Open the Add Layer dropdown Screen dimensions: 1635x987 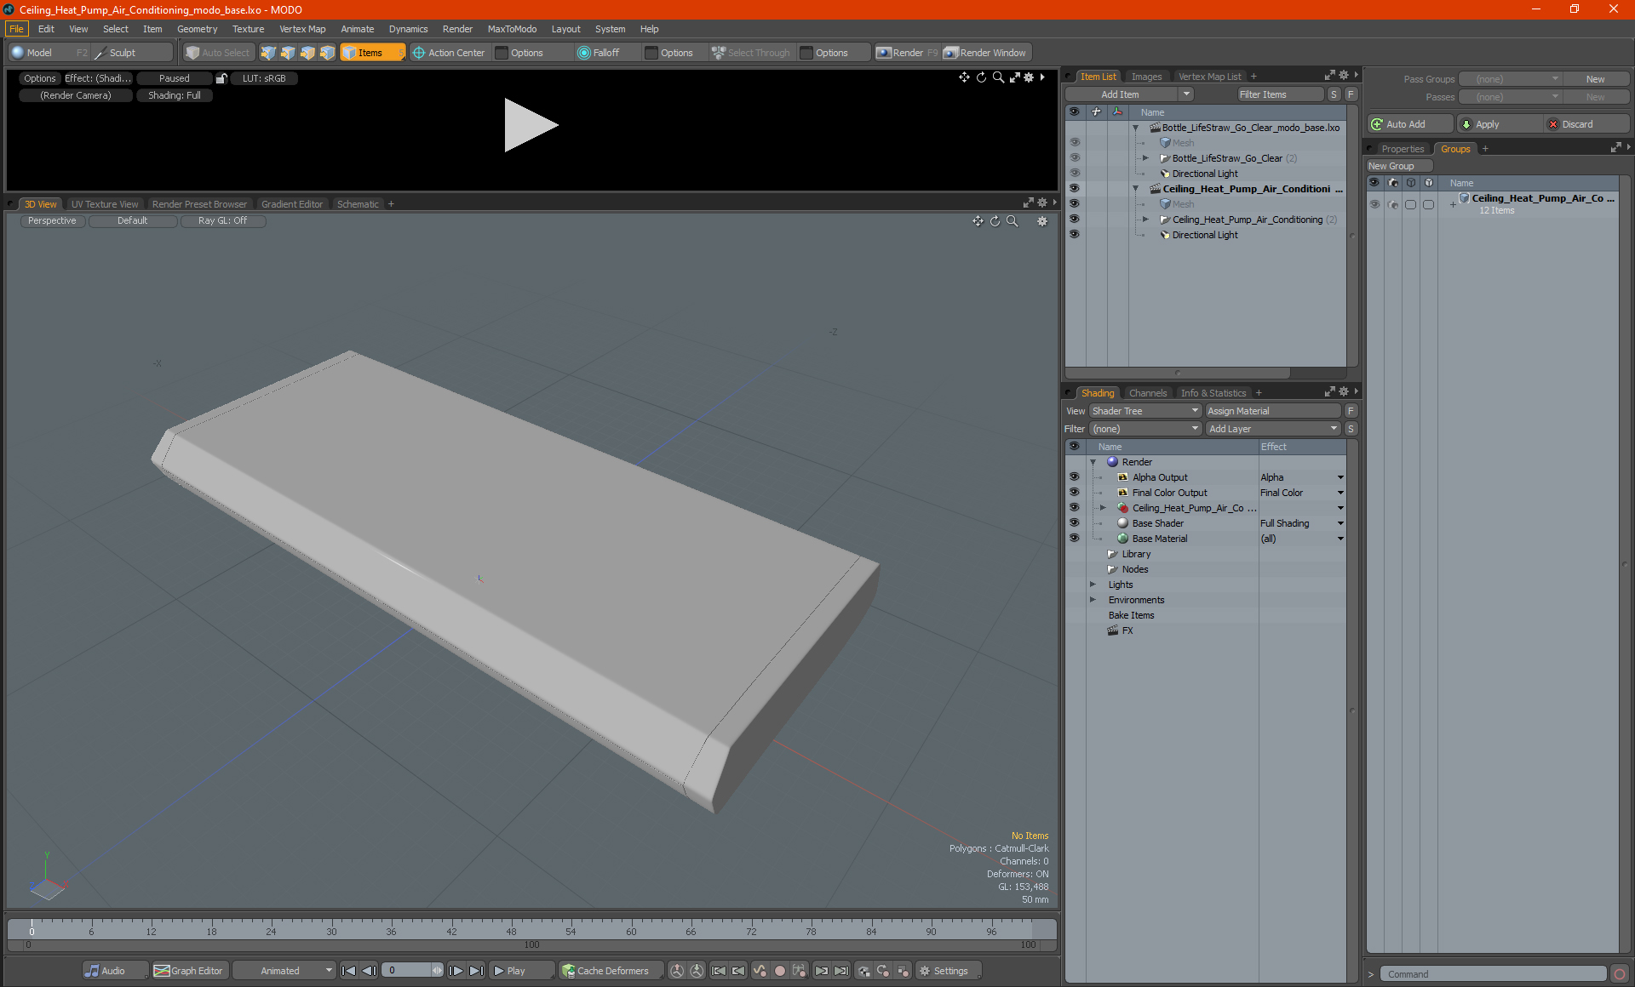(1273, 429)
